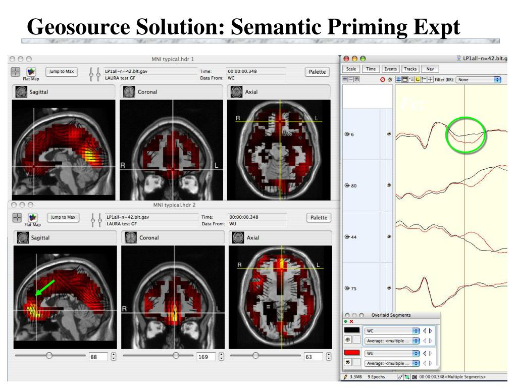This screenshot has width=517, height=388.
Task: Toggle eye for channel 80 row
Action: [x=389, y=185]
